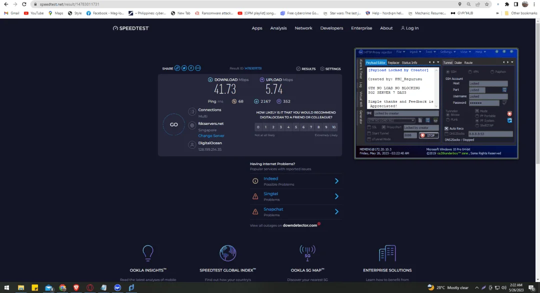Reload the speedtest page

tap(24, 4)
